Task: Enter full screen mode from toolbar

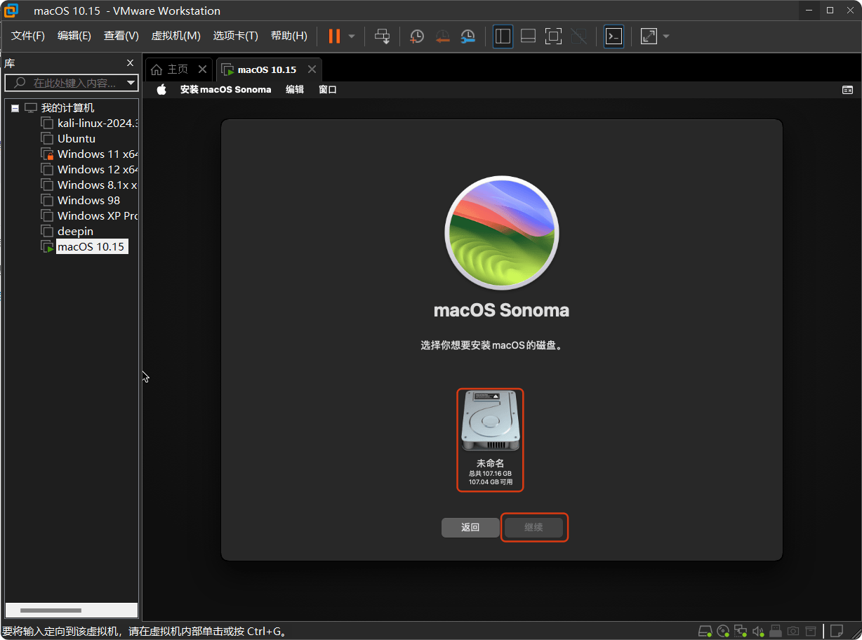Action: [553, 36]
